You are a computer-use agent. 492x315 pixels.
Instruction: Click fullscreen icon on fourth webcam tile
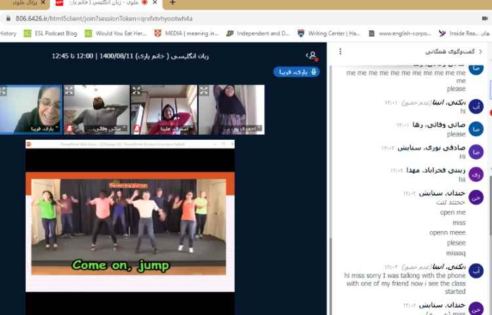204,91
